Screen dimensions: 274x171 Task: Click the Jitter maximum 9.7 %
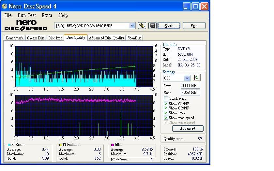(148, 154)
